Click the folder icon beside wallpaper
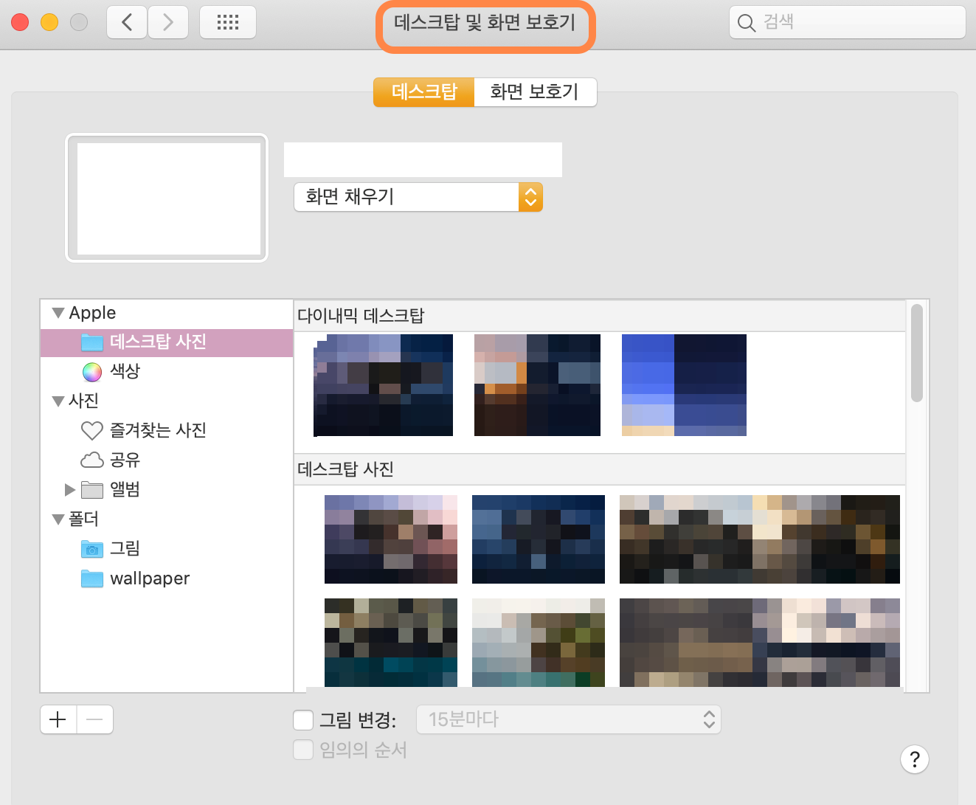This screenshot has height=805, width=976. 91,578
